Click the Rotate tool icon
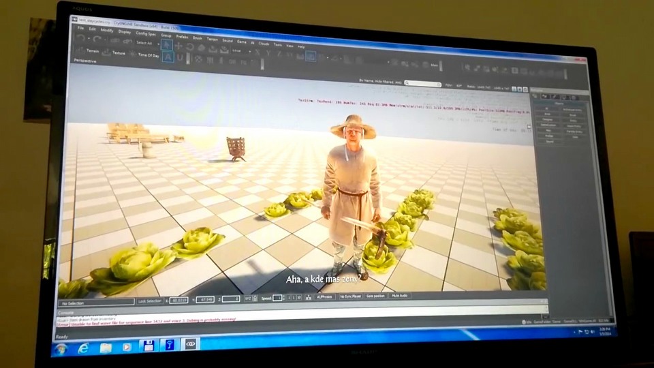The height and width of the screenshot is (368, 654). tap(189, 46)
